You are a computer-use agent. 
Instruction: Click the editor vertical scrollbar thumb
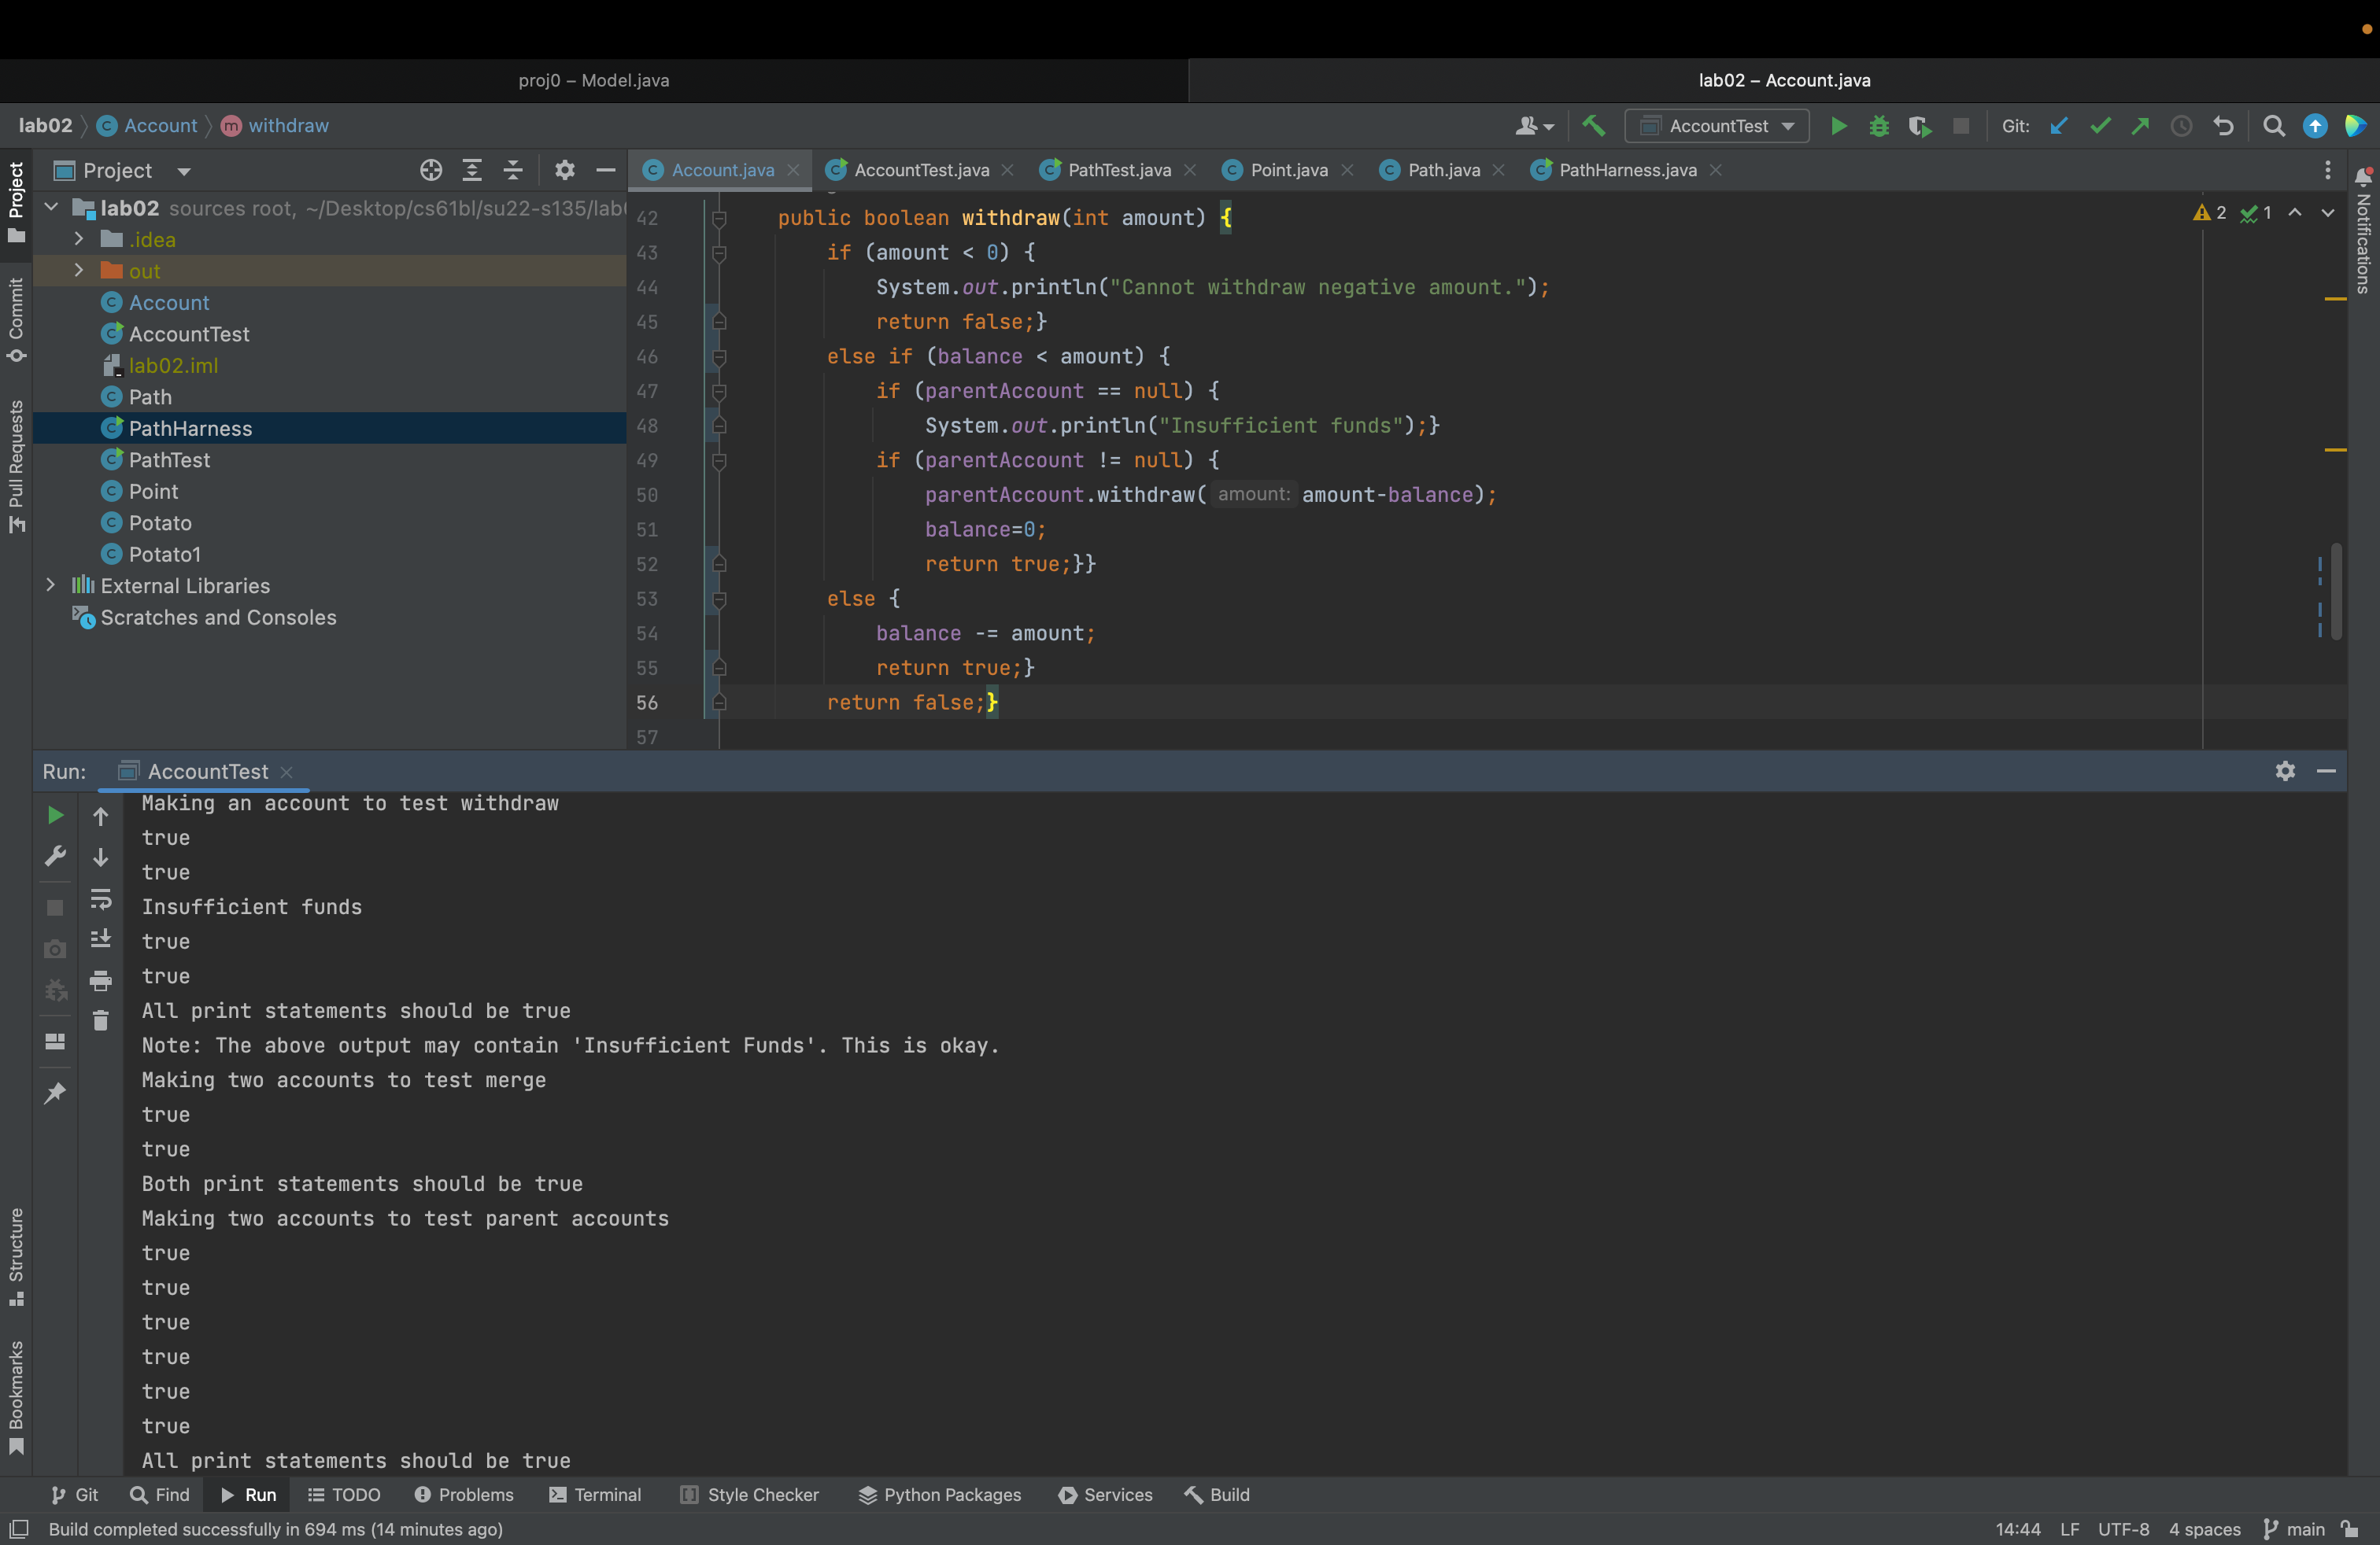(2336, 592)
